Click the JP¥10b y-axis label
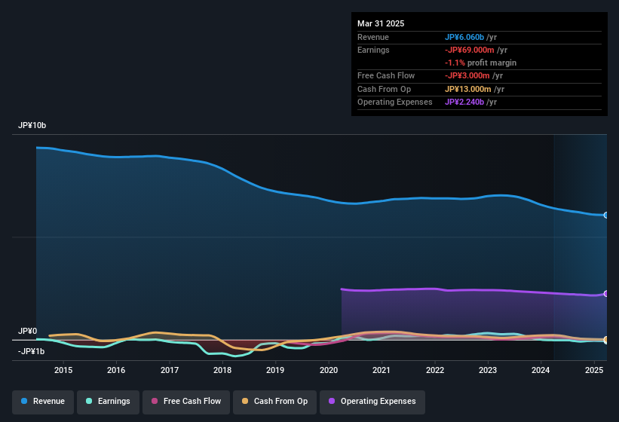Viewport: 619px width, 422px height. coord(32,125)
